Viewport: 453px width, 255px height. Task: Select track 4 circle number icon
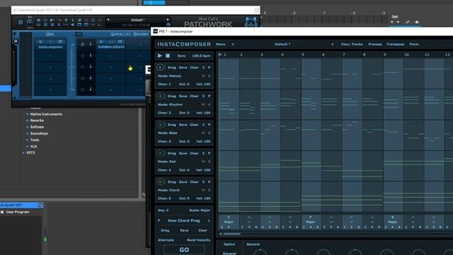coord(160,153)
